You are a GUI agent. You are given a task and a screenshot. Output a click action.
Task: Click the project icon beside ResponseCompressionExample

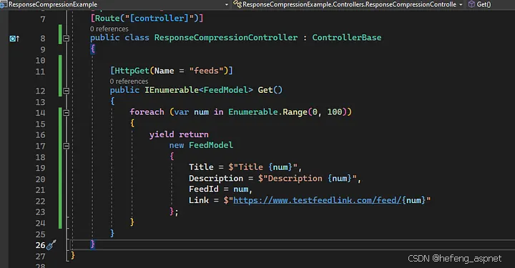click(4, 4)
